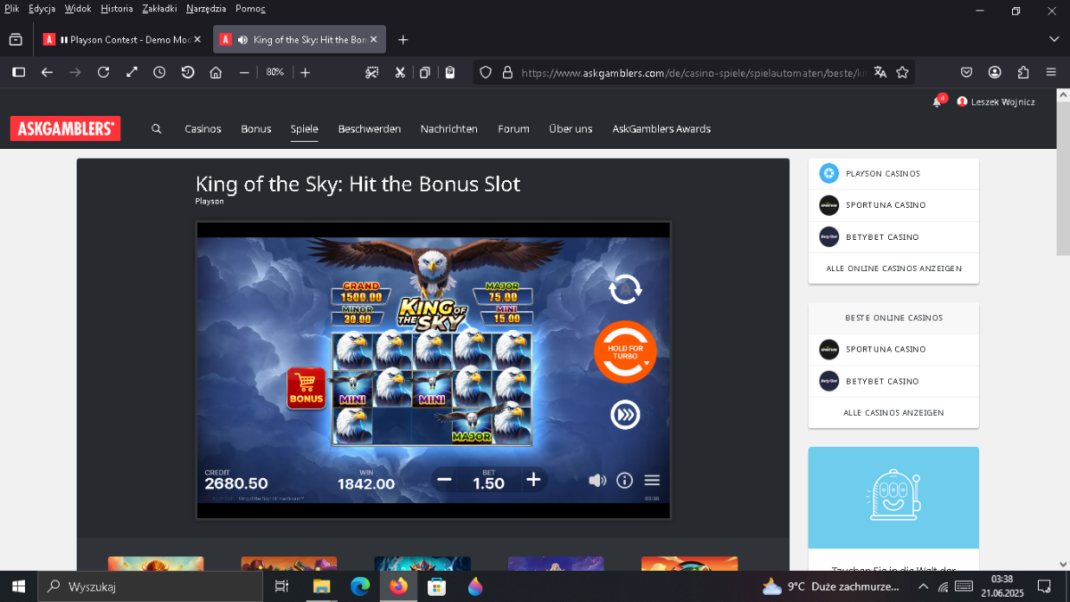Spin the reels with Hold for Turbo button
Image resolution: width=1070 pixels, height=602 pixels.
click(625, 351)
